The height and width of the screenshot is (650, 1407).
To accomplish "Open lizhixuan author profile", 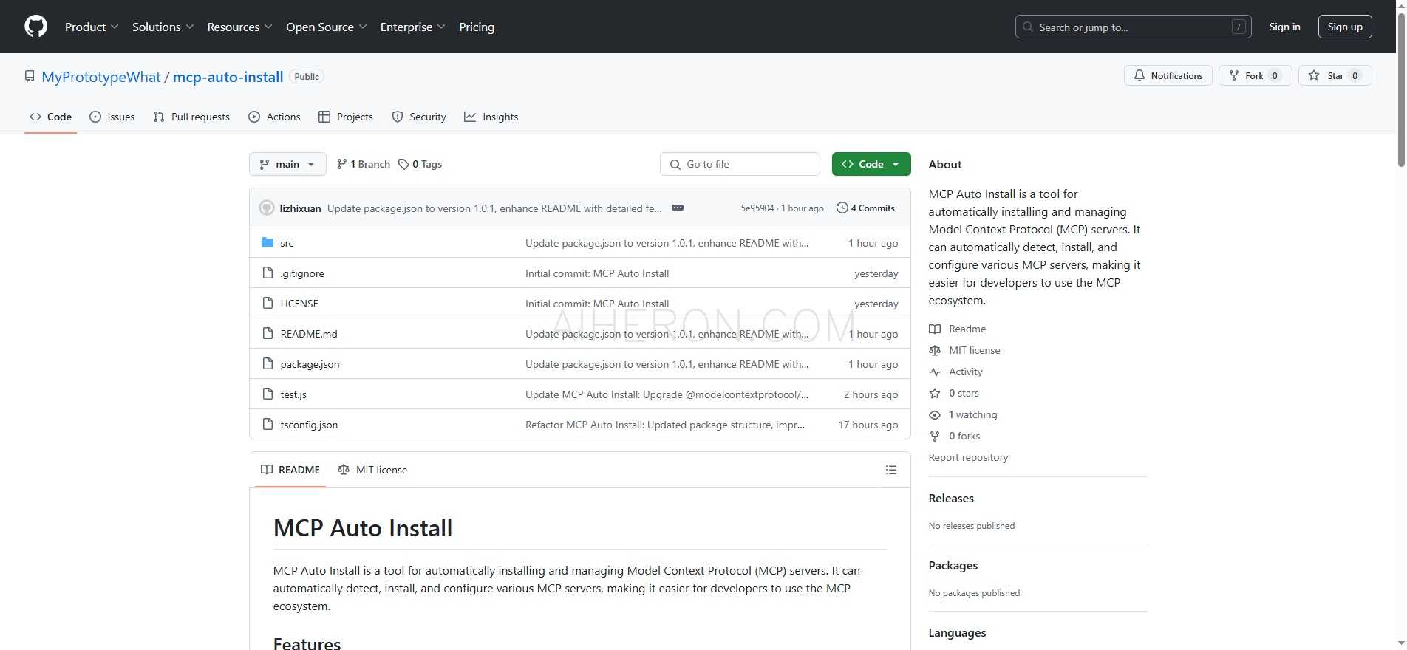I will point(300,208).
